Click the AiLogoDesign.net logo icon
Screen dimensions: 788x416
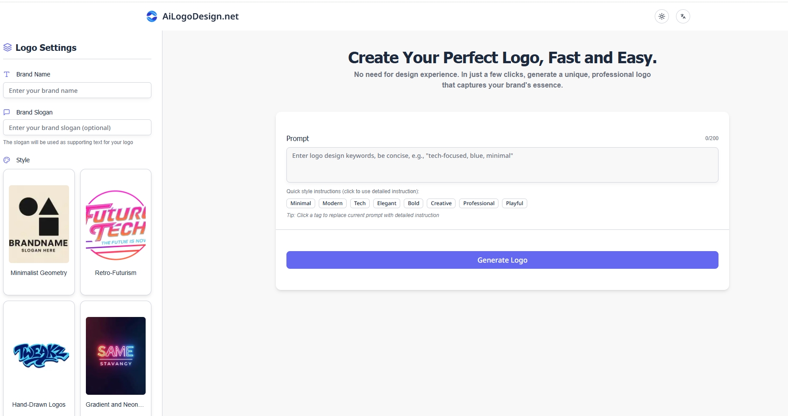click(151, 16)
